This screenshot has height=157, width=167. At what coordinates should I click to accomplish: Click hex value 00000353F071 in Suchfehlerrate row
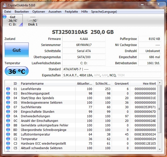coord(145,107)
